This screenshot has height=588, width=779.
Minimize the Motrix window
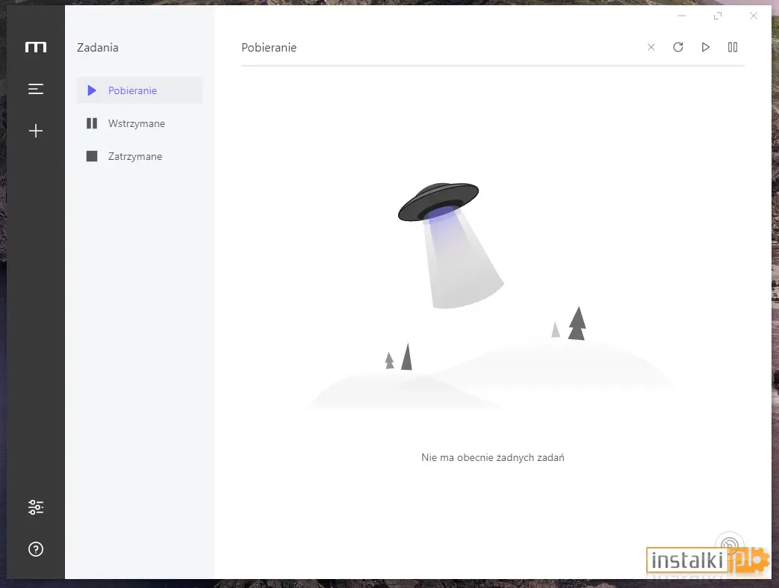tap(682, 16)
